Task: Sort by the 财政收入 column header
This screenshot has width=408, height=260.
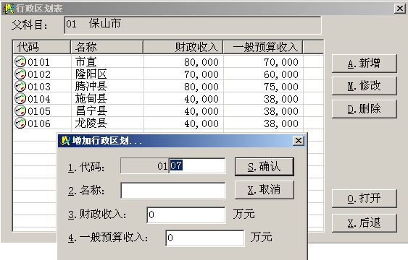Action: (x=183, y=47)
